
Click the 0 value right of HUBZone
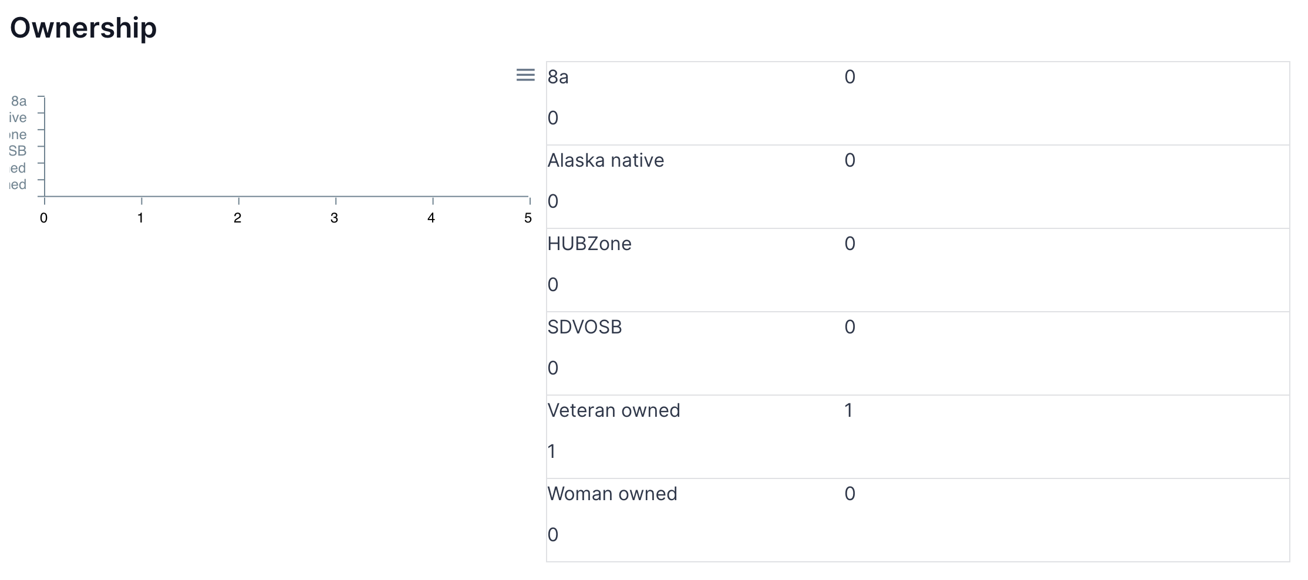pyautogui.click(x=849, y=244)
